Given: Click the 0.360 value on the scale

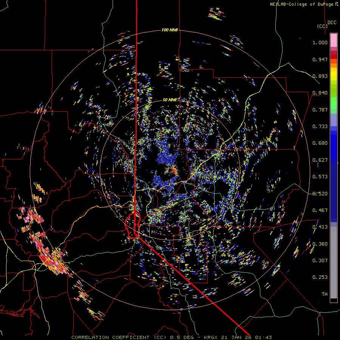Looking at the screenshot, I should pos(320,244).
